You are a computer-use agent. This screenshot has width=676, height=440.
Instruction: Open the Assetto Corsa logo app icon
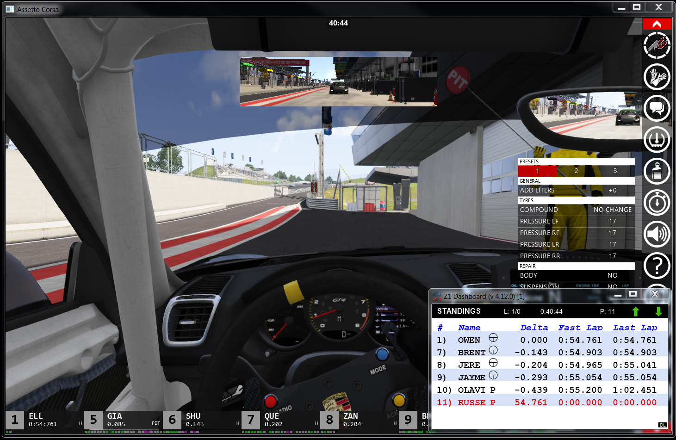point(657,45)
